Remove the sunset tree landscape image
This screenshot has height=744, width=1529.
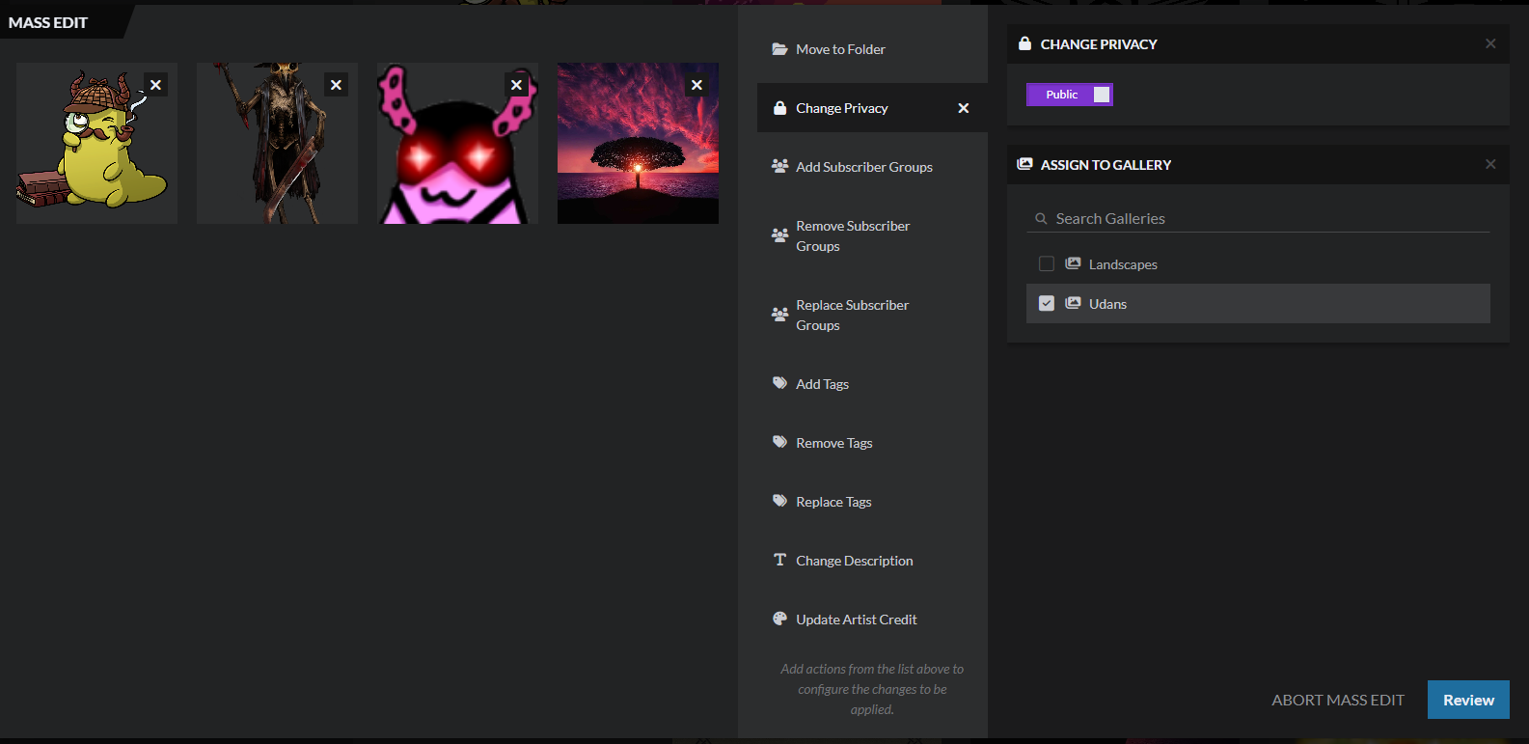point(696,85)
